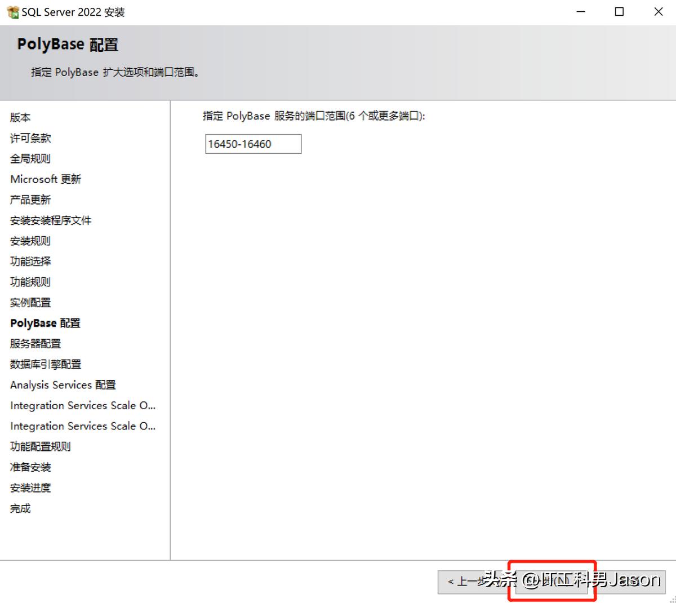Select the highlighted PolyBase 配置 step
676x603 pixels.
[45, 323]
